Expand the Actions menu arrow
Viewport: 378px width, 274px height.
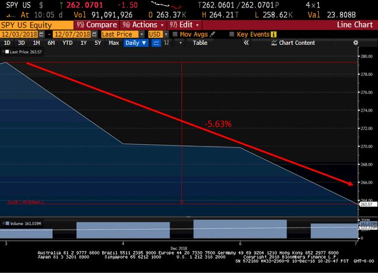162,25
